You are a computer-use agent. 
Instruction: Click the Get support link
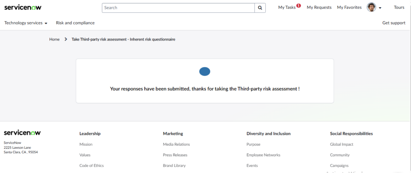[394, 23]
